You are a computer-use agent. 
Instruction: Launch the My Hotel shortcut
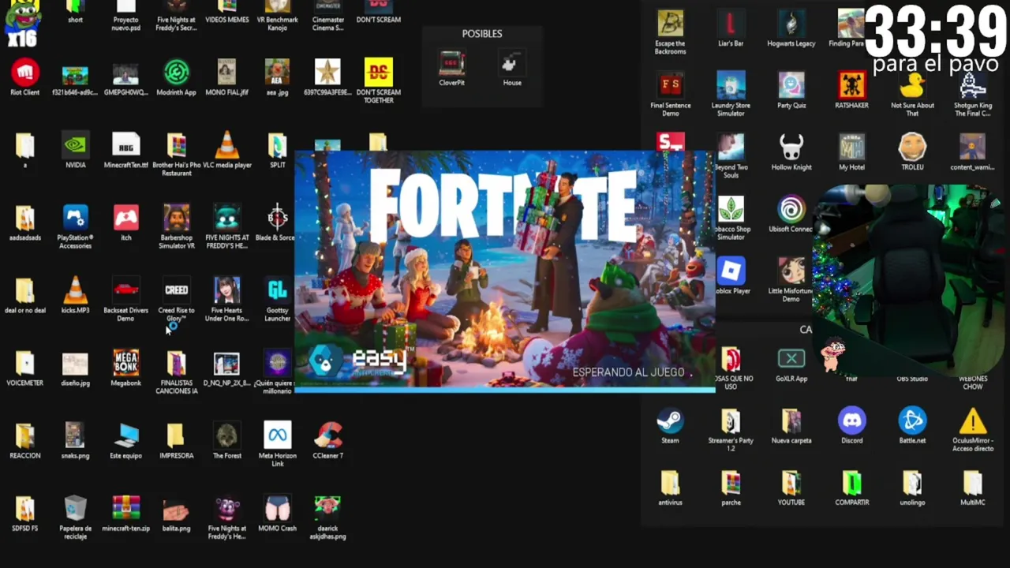coord(851,149)
